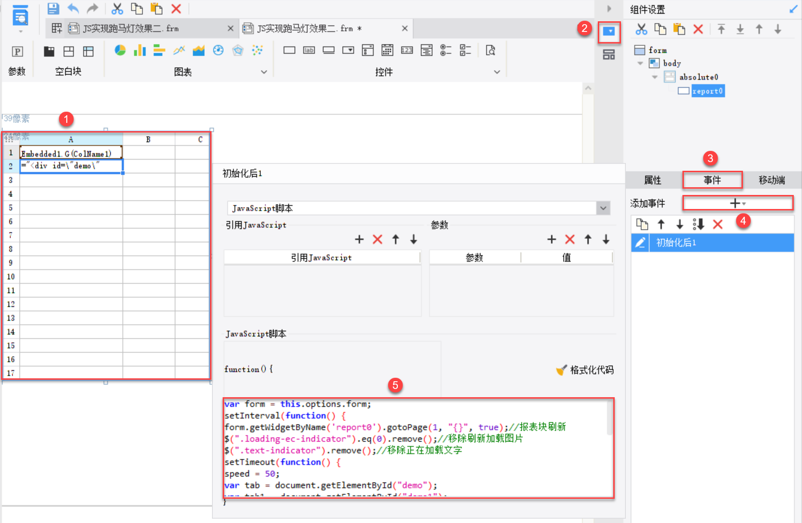Open the 添加事件 plus dropdown
802x523 pixels.
click(737, 203)
